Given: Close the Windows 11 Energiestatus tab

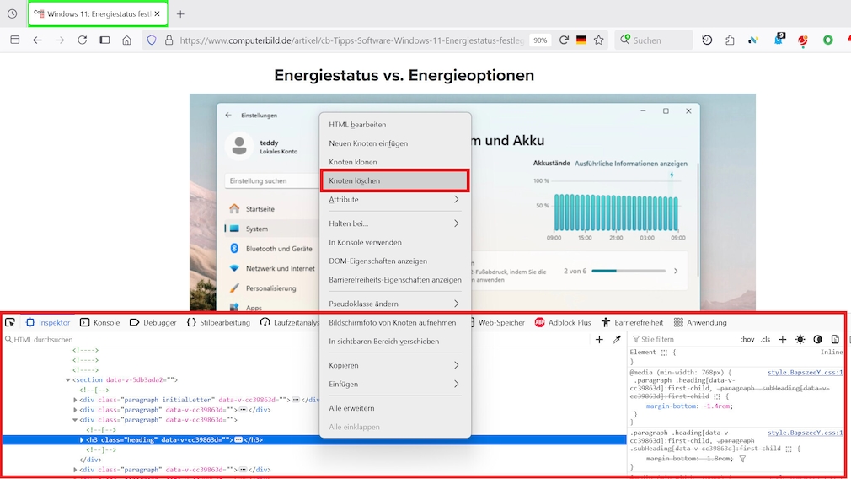Looking at the screenshot, I should (157, 14).
